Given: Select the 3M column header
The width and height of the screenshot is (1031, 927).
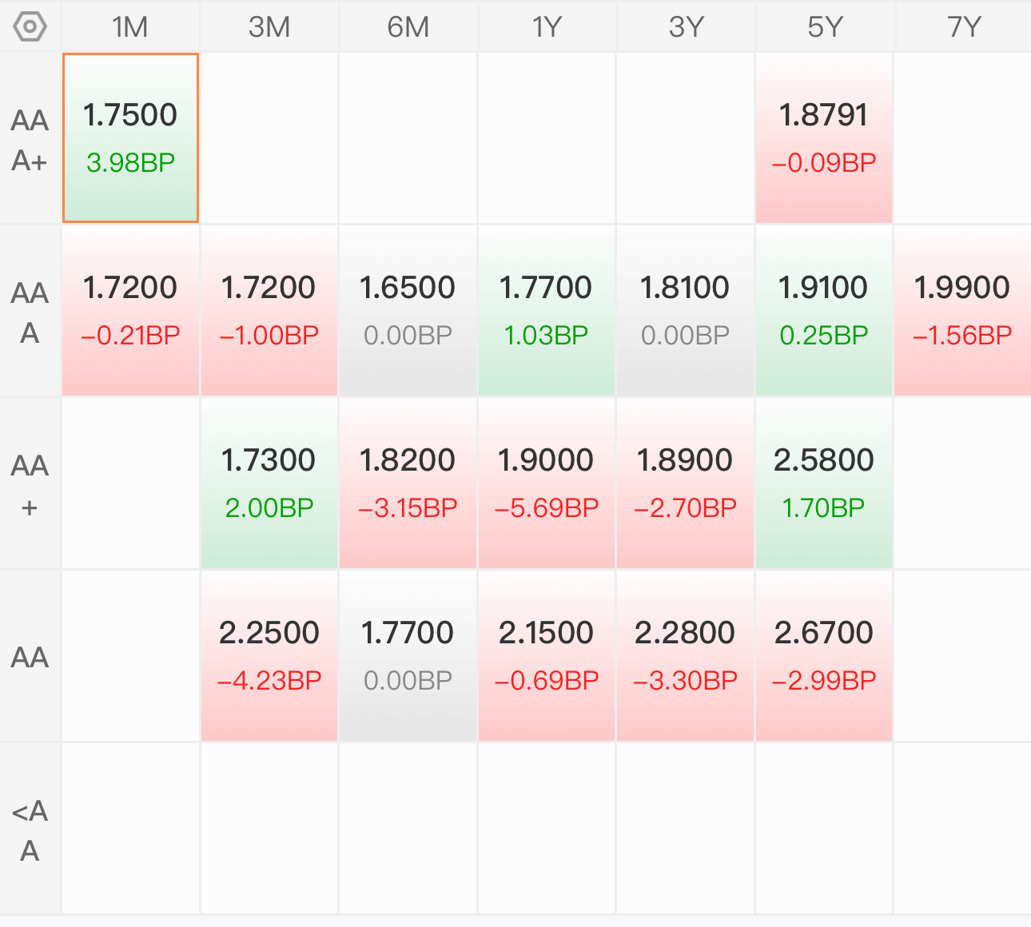Looking at the screenshot, I should tap(269, 27).
